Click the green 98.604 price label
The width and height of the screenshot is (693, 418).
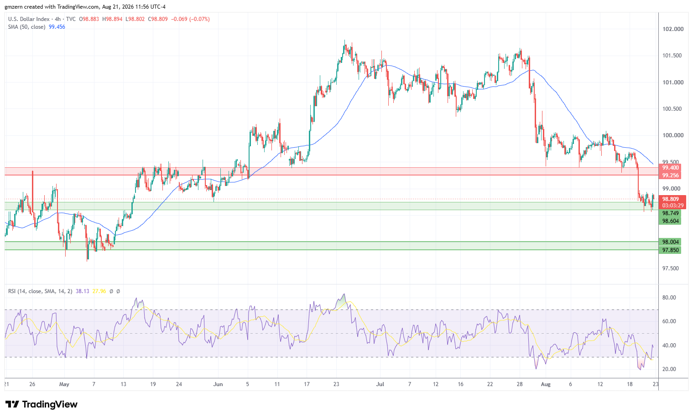(670, 221)
